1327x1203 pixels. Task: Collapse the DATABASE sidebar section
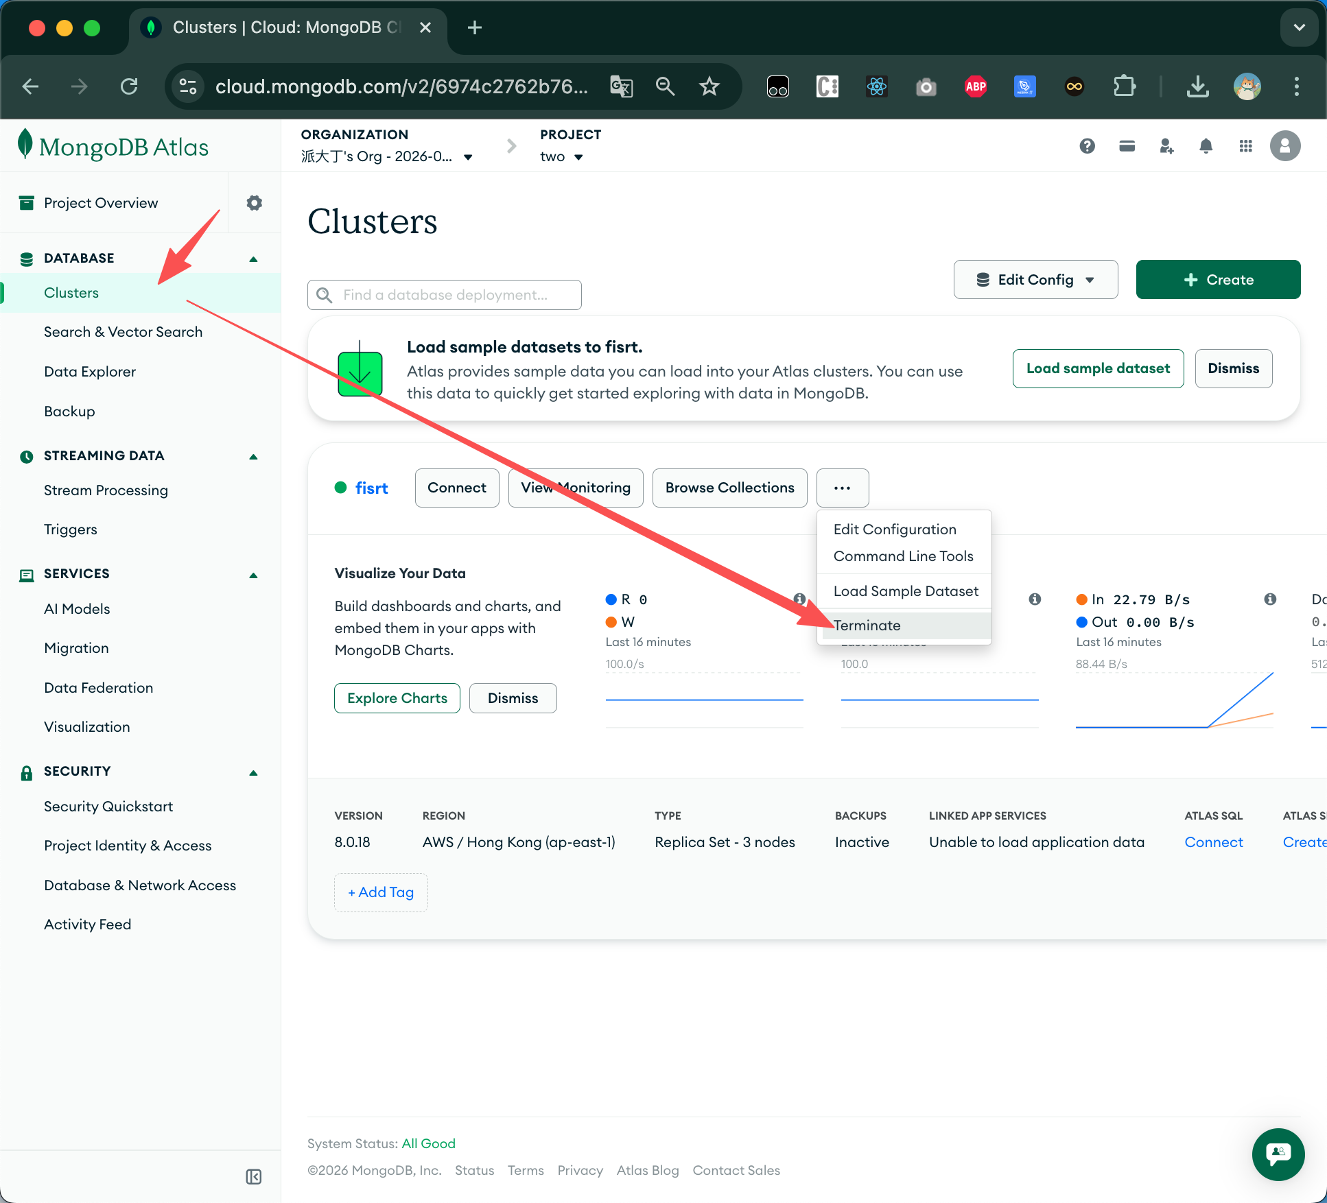[x=253, y=259]
